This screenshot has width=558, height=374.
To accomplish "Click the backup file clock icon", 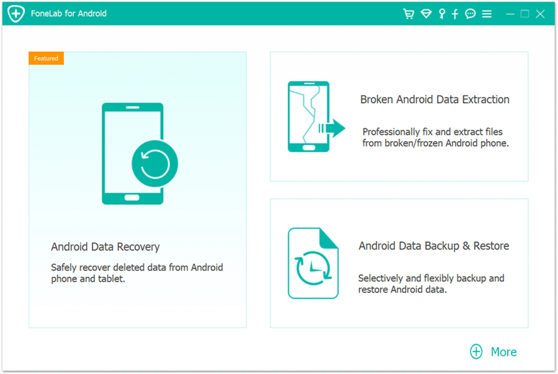I will 313,263.
